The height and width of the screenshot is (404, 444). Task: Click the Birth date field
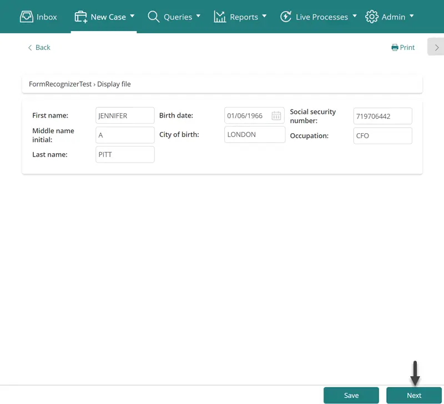tap(254, 115)
